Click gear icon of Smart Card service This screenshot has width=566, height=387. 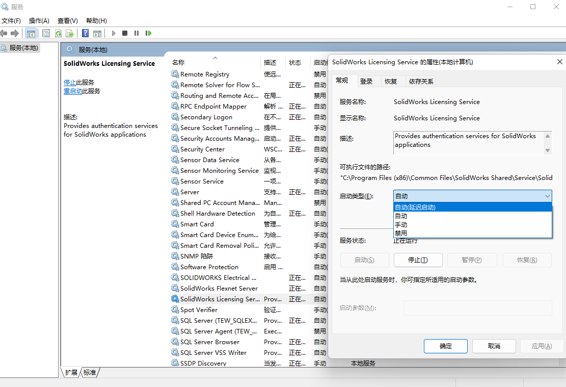(175, 224)
